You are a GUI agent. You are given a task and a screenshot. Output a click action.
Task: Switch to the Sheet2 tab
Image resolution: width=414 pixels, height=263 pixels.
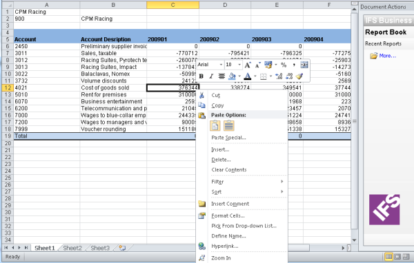(72, 248)
